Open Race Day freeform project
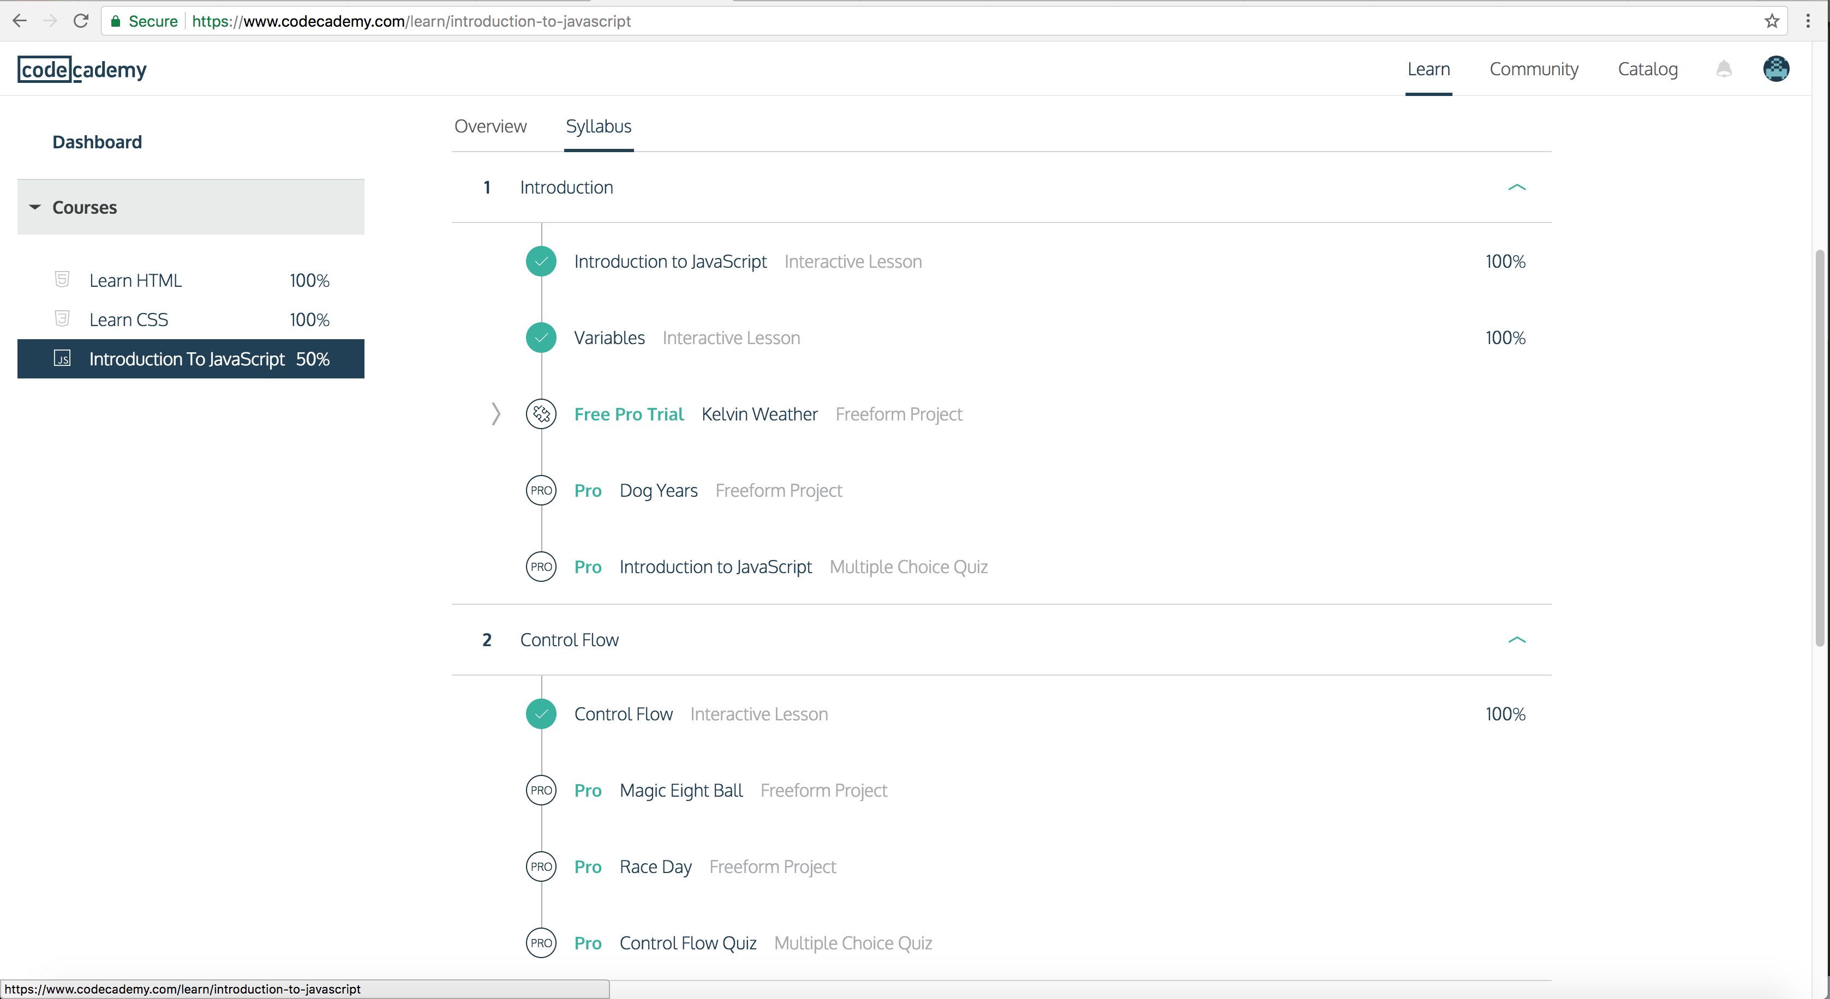 pos(655,867)
